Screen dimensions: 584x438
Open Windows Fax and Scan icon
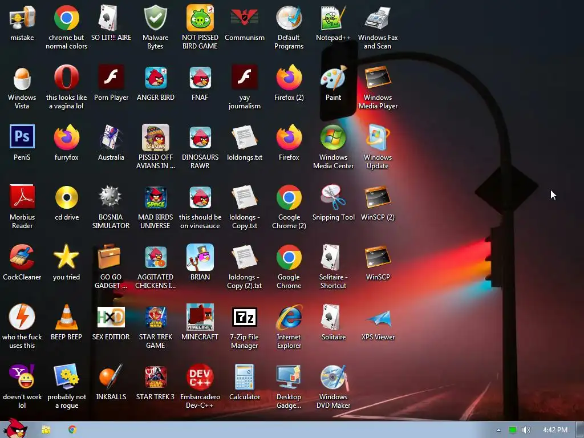click(x=378, y=18)
